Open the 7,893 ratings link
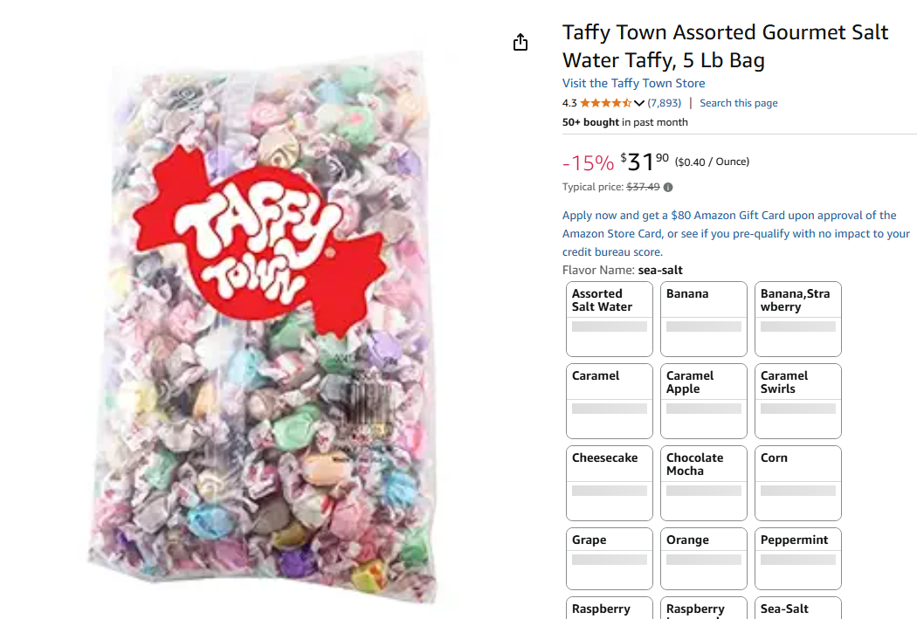917x619 pixels. click(664, 103)
